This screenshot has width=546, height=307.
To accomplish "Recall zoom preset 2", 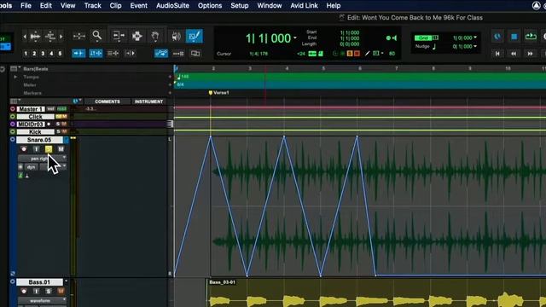I will 34,53.
